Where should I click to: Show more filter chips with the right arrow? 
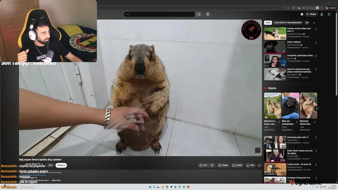tap(314, 23)
